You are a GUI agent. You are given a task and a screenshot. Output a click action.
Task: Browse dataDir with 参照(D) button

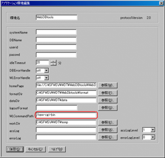[x=108, y=100]
